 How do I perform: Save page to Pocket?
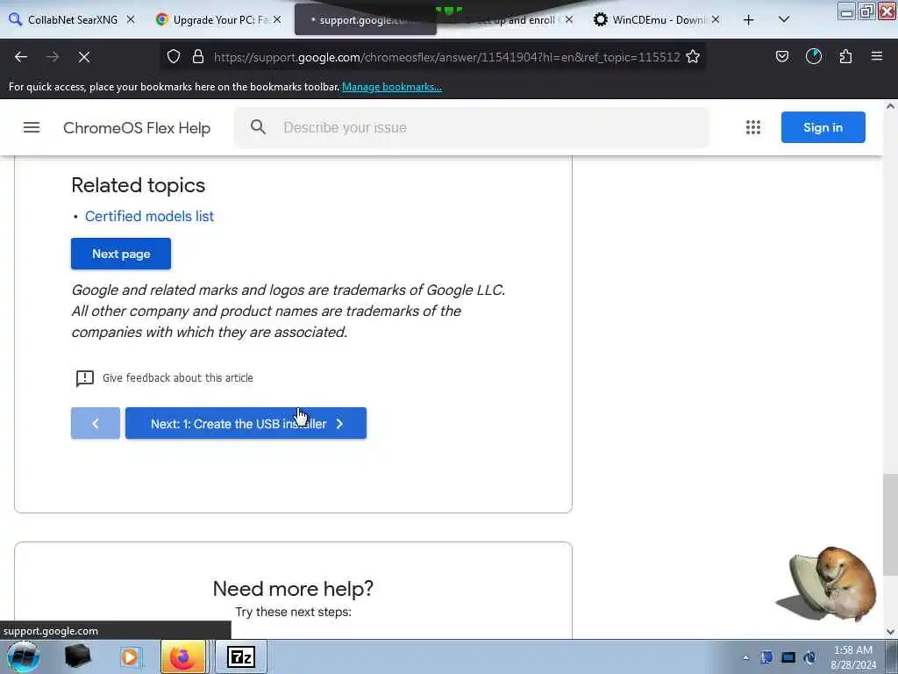click(x=781, y=57)
